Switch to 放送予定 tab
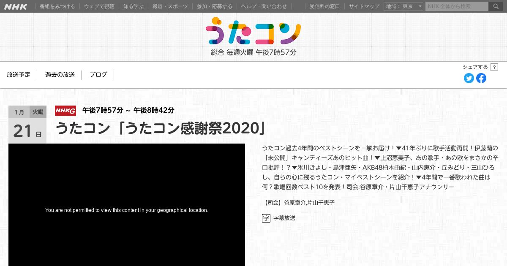This screenshot has height=266, width=507. [19, 75]
